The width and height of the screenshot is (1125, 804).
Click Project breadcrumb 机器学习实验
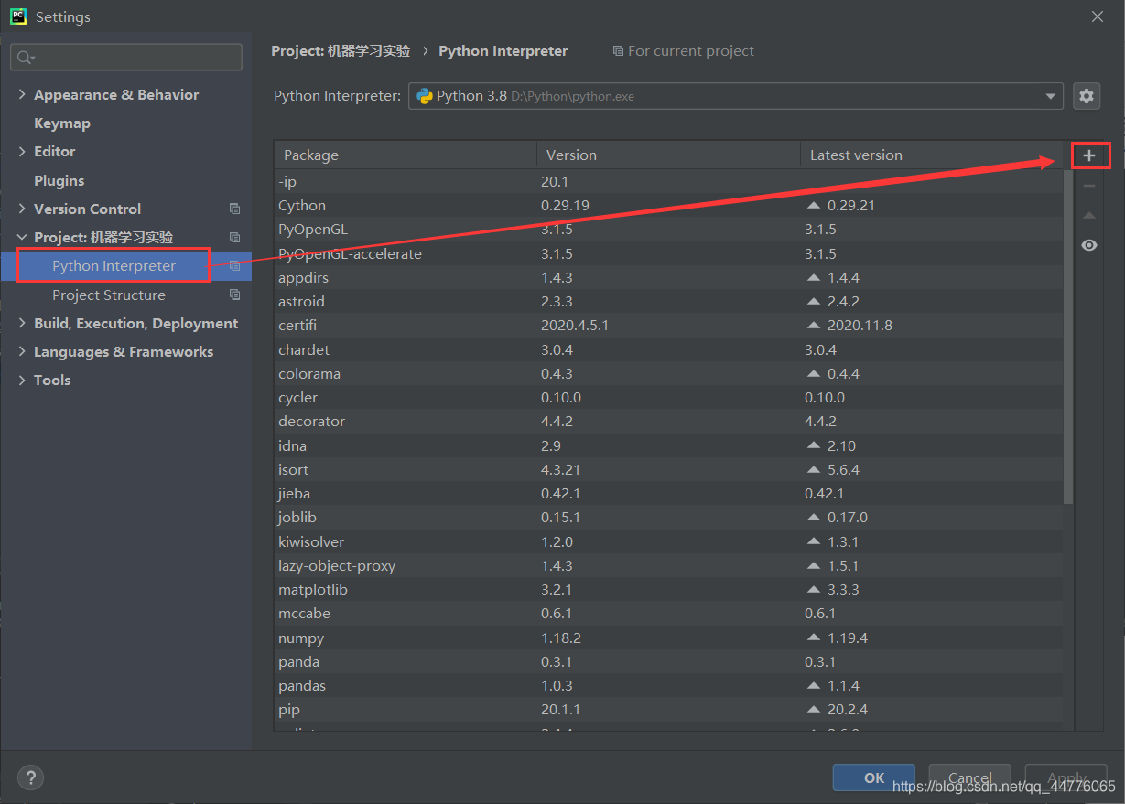(x=341, y=51)
